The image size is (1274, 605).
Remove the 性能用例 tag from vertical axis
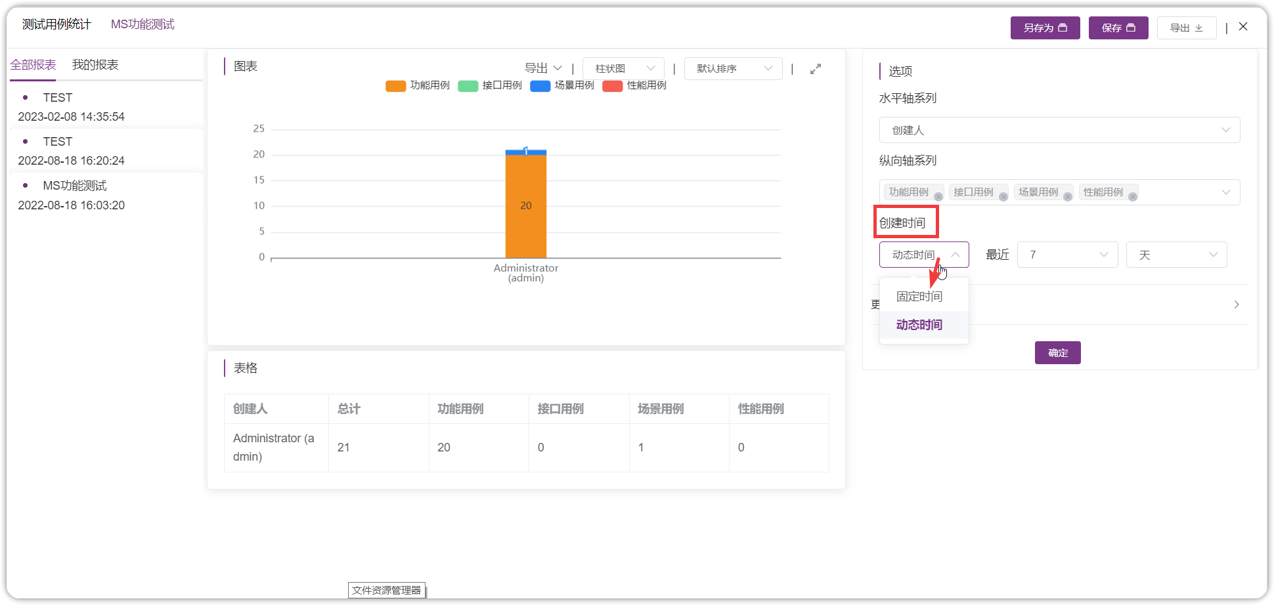pos(1133,197)
